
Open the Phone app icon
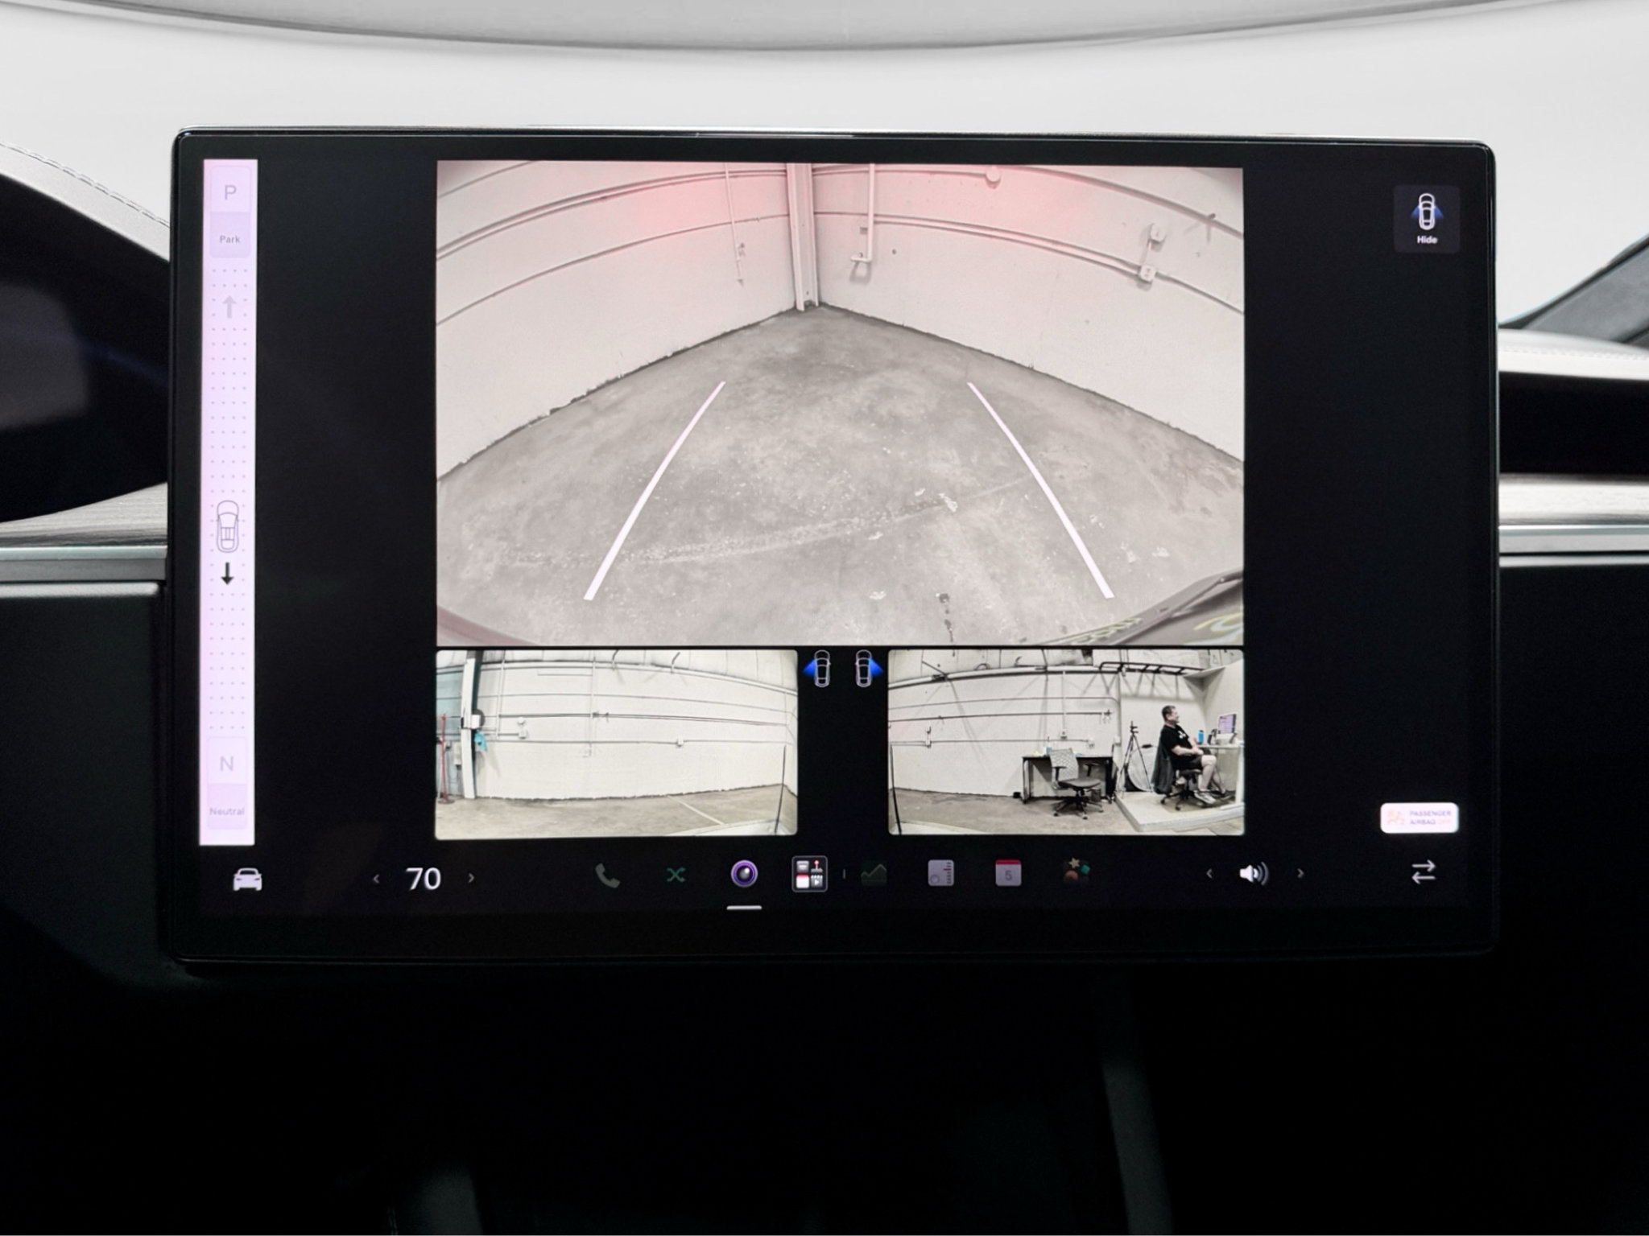pyautogui.click(x=607, y=875)
